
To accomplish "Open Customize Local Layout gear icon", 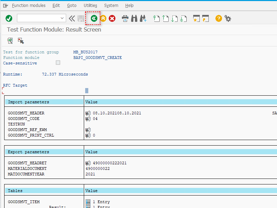I will pos(228,18).
